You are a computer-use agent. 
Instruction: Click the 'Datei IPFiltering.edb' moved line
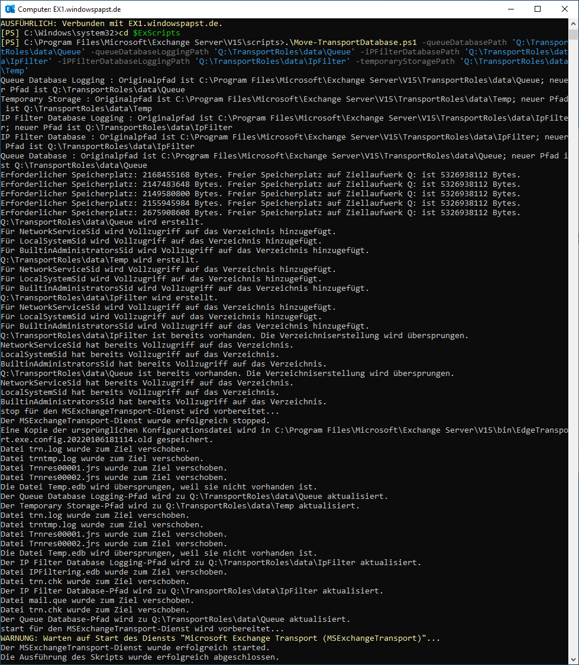click(x=111, y=572)
